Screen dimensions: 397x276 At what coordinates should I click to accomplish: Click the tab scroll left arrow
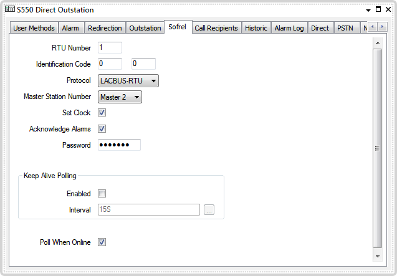tap(373, 27)
